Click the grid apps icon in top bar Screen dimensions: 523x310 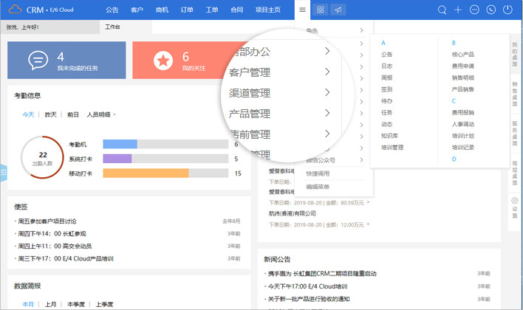321,10
